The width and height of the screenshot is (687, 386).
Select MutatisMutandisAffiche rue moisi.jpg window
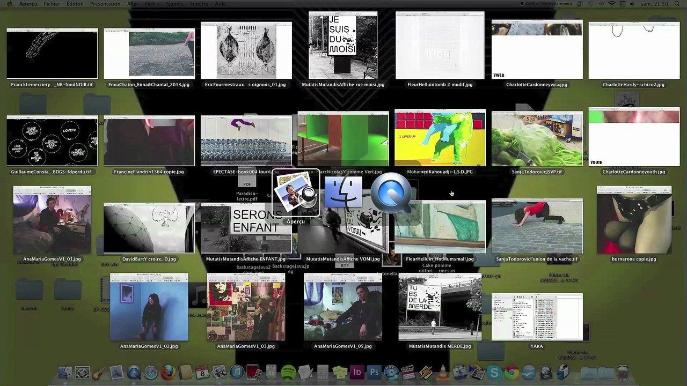tap(343, 45)
